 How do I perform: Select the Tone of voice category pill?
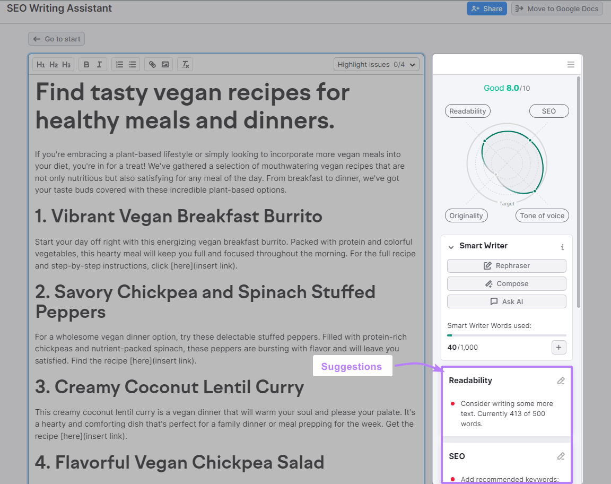click(x=542, y=215)
